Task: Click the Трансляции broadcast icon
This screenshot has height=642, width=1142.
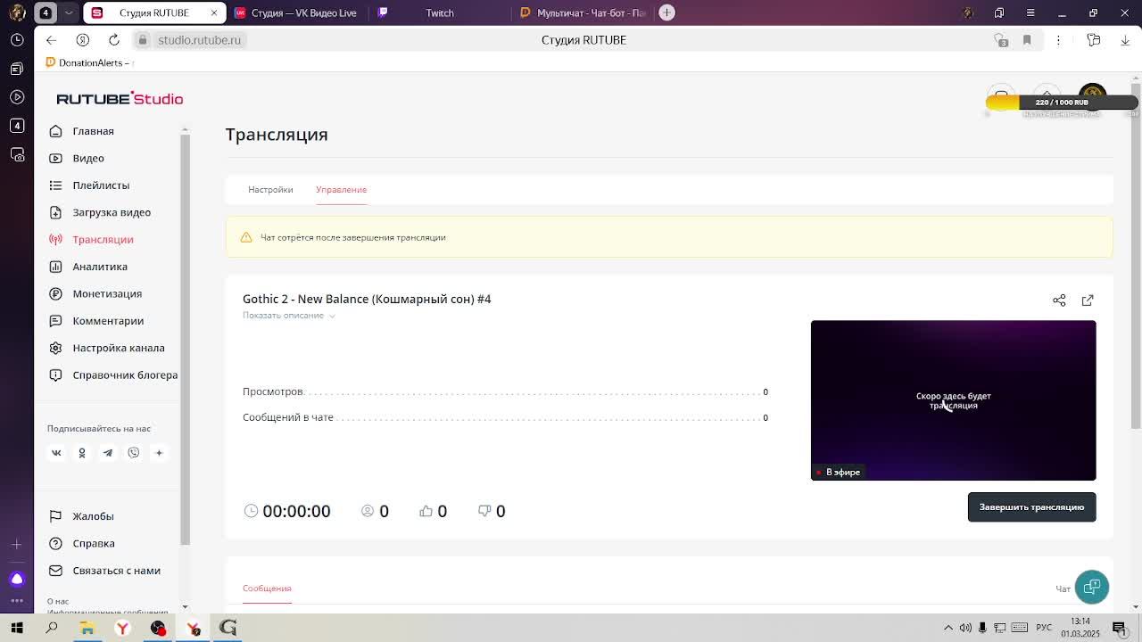Action: 55,239
